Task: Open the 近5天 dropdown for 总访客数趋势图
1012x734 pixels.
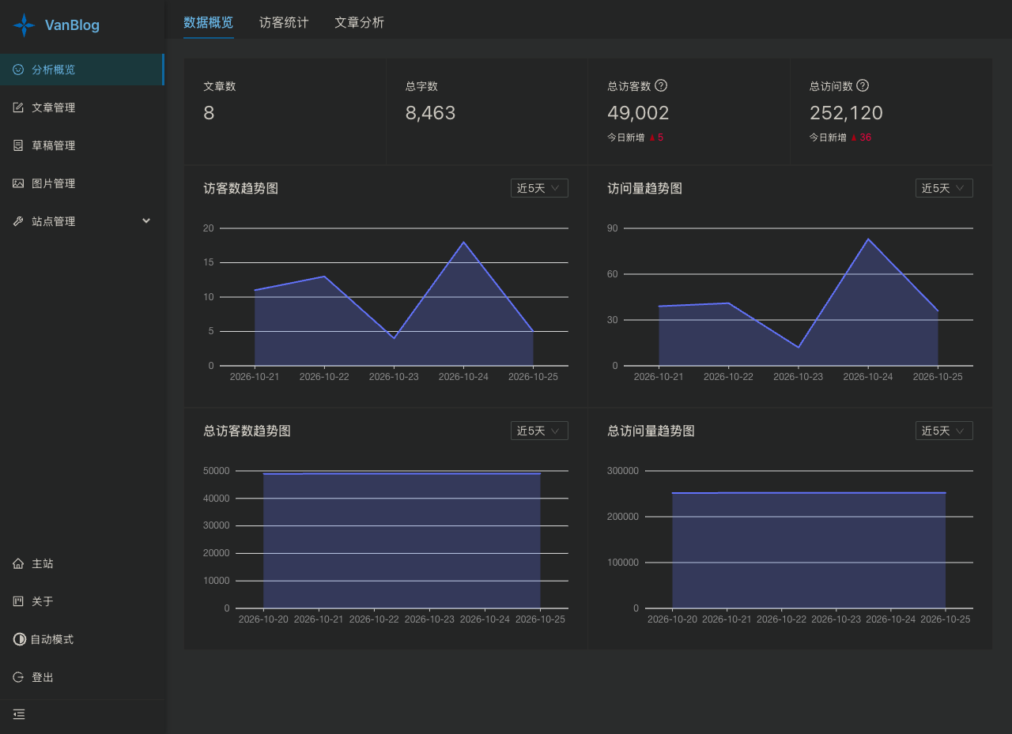Action: 539,431
